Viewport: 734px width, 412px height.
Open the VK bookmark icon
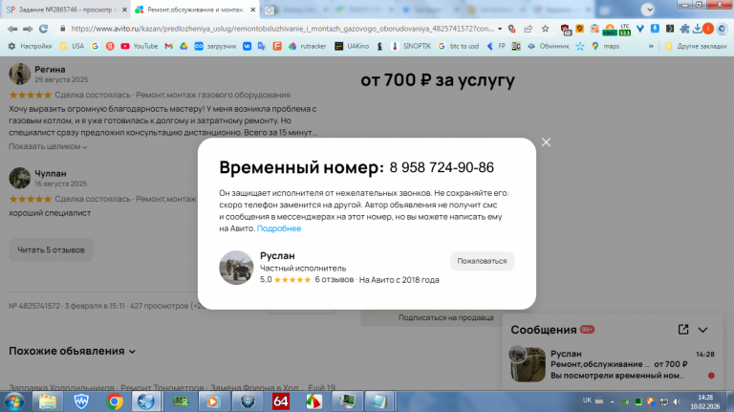[x=247, y=46]
